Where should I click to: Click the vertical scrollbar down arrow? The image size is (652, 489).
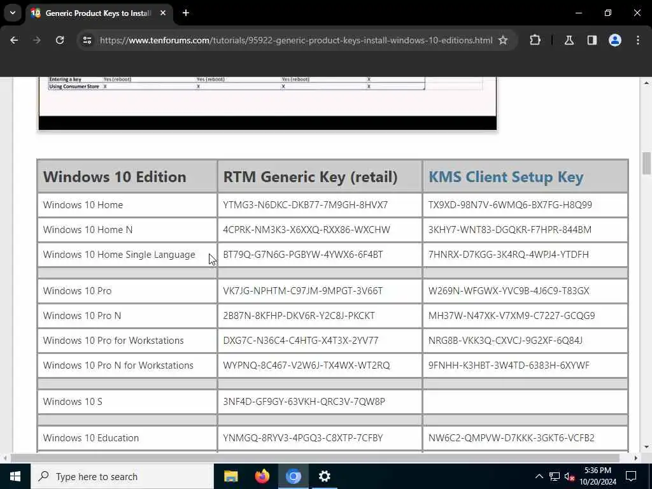(x=646, y=447)
